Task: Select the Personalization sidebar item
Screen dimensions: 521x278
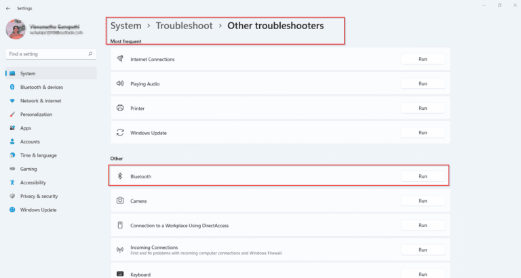Action: click(36, 115)
